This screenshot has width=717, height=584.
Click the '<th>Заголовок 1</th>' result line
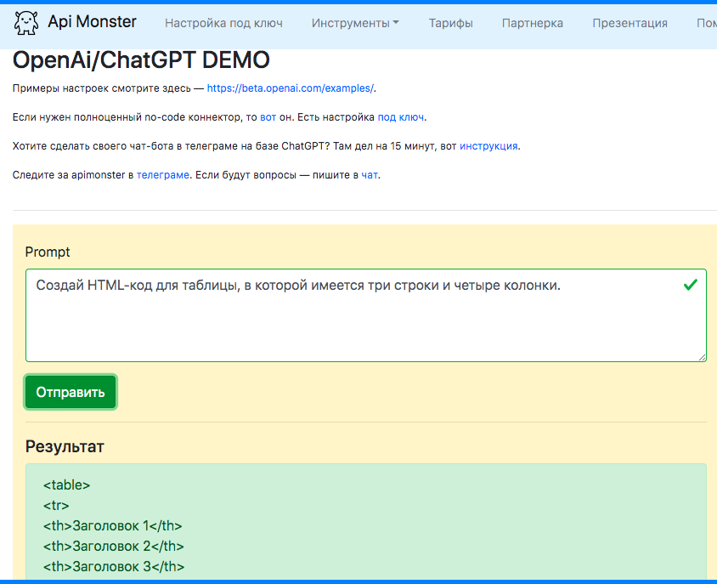point(112,525)
